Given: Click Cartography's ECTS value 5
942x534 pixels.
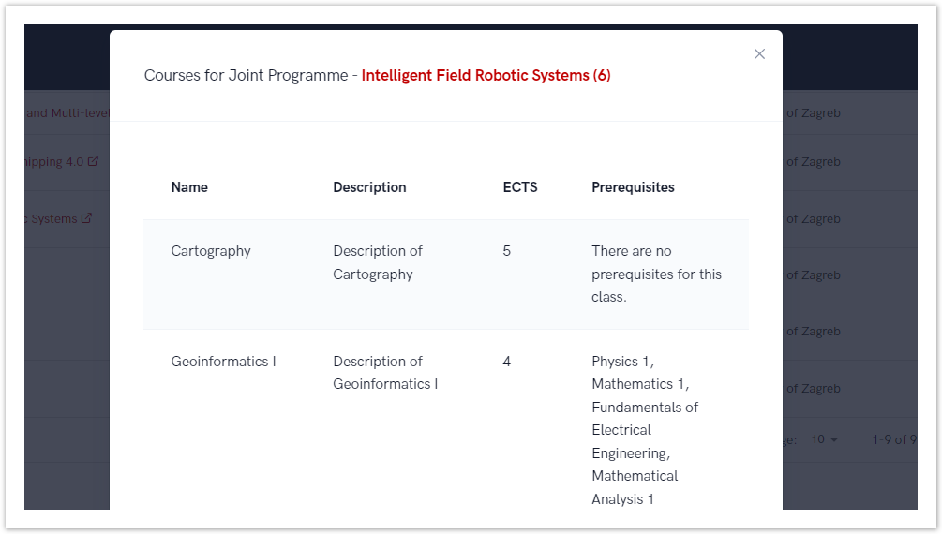Looking at the screenshot, I should 507,251.
